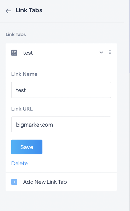The height and width of the screenshot is (211, 130).
Task: Save the link tab settings
Action: tap(27, 147)
